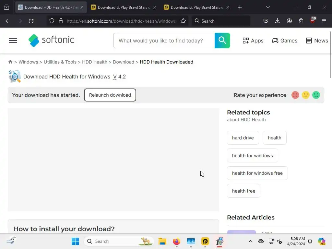Reload the current page

click(x=31, y=21)
